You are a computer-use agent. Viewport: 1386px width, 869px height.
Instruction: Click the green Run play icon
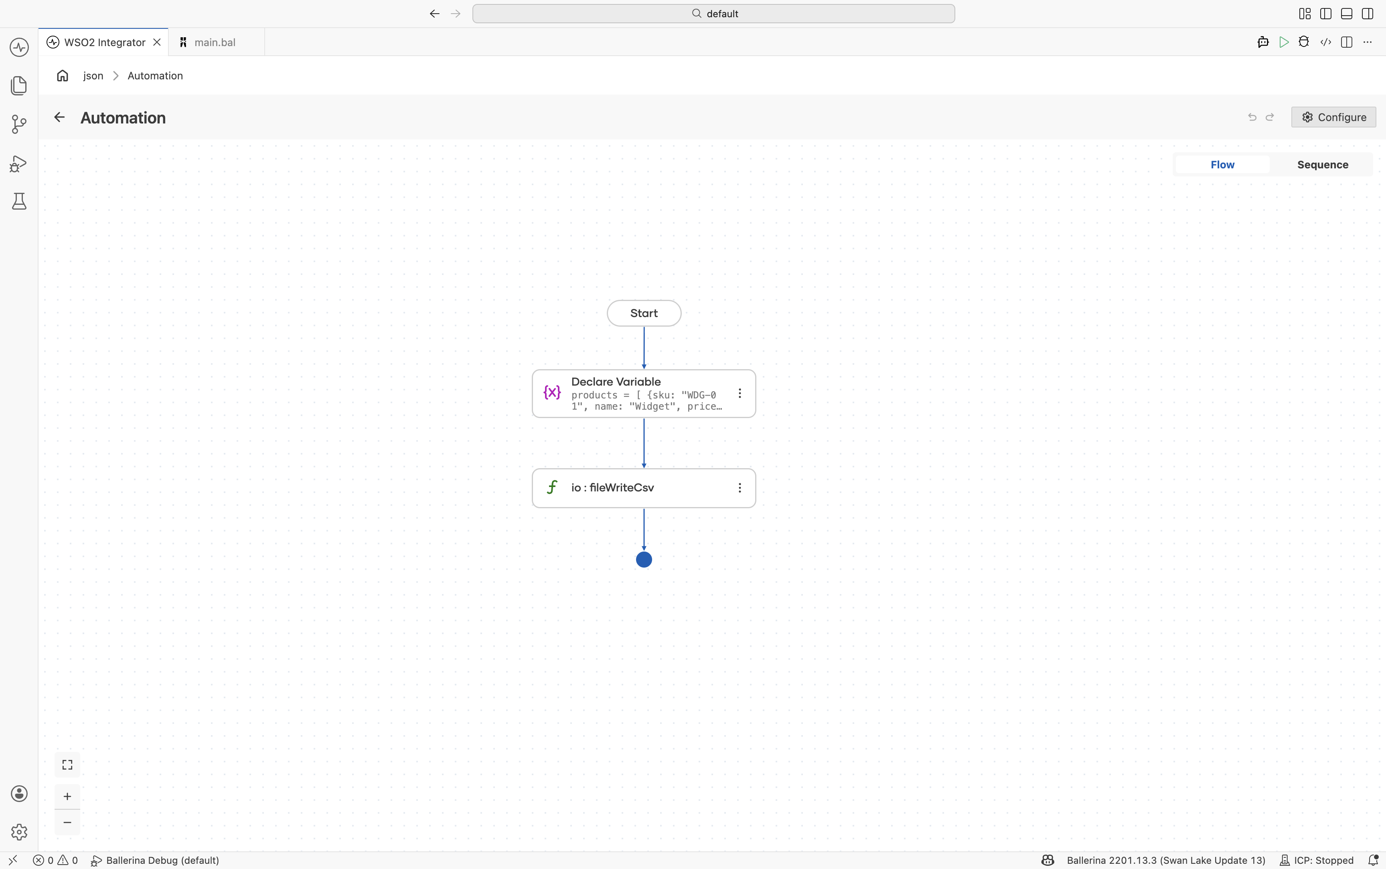click(1284, 42)
